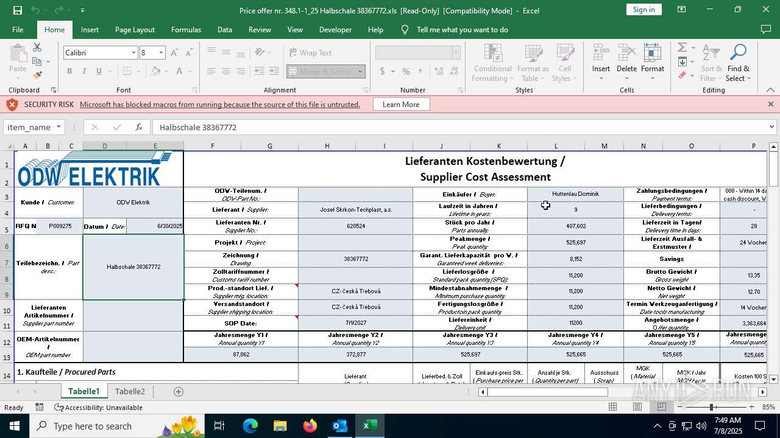This screenshot has width=780, height=438.
Task: Click the Sign in button
Action: click(x=643, y=10)
